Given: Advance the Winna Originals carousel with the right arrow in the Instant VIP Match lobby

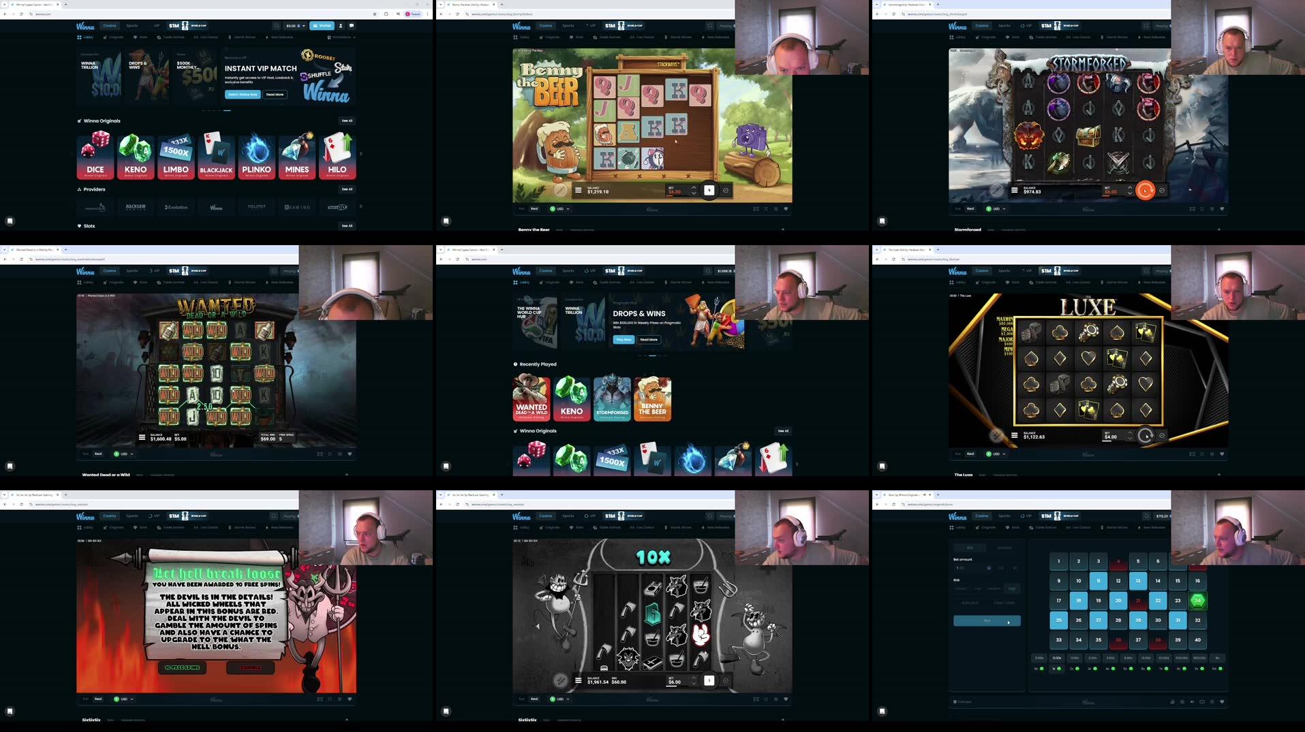Looking at the screenshot, I should [x=360, y=154].
